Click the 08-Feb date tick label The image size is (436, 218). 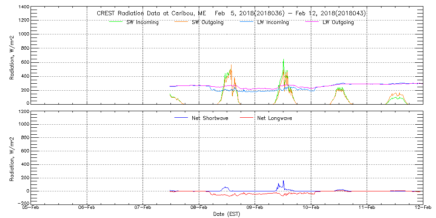tap(199, 208)
